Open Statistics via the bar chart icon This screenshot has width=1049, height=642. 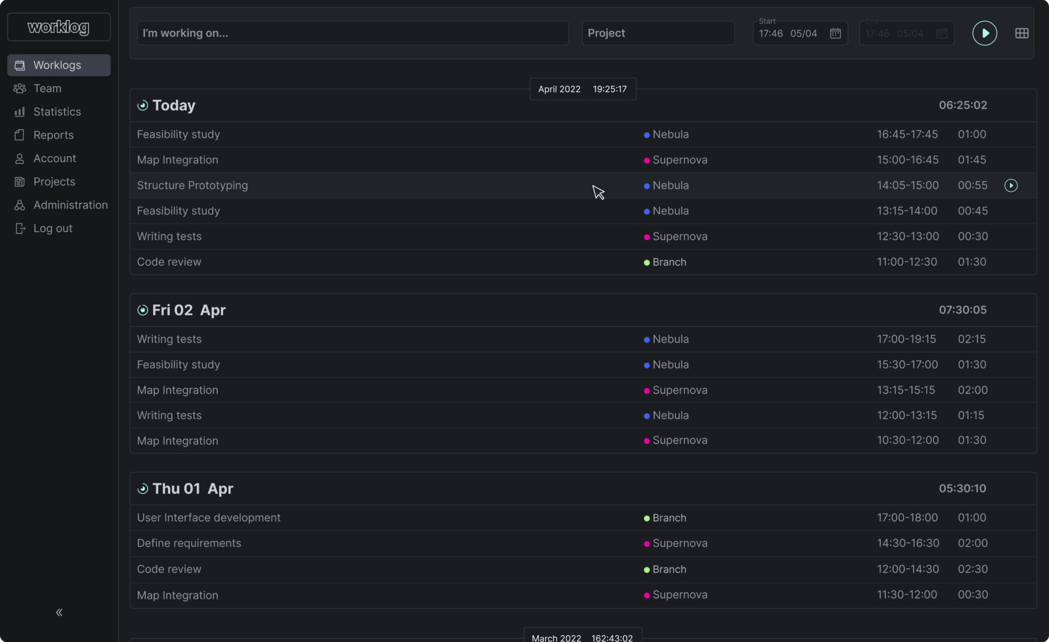20,111
